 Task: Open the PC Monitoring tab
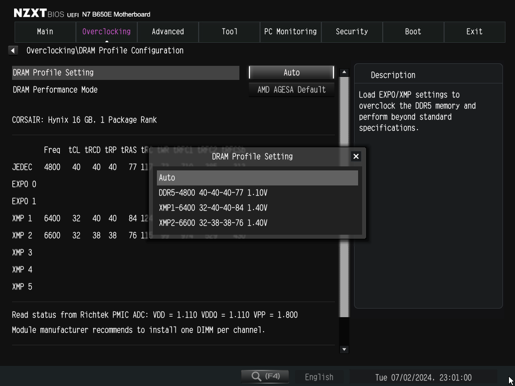pyautogui.click(x=291, y=32)
